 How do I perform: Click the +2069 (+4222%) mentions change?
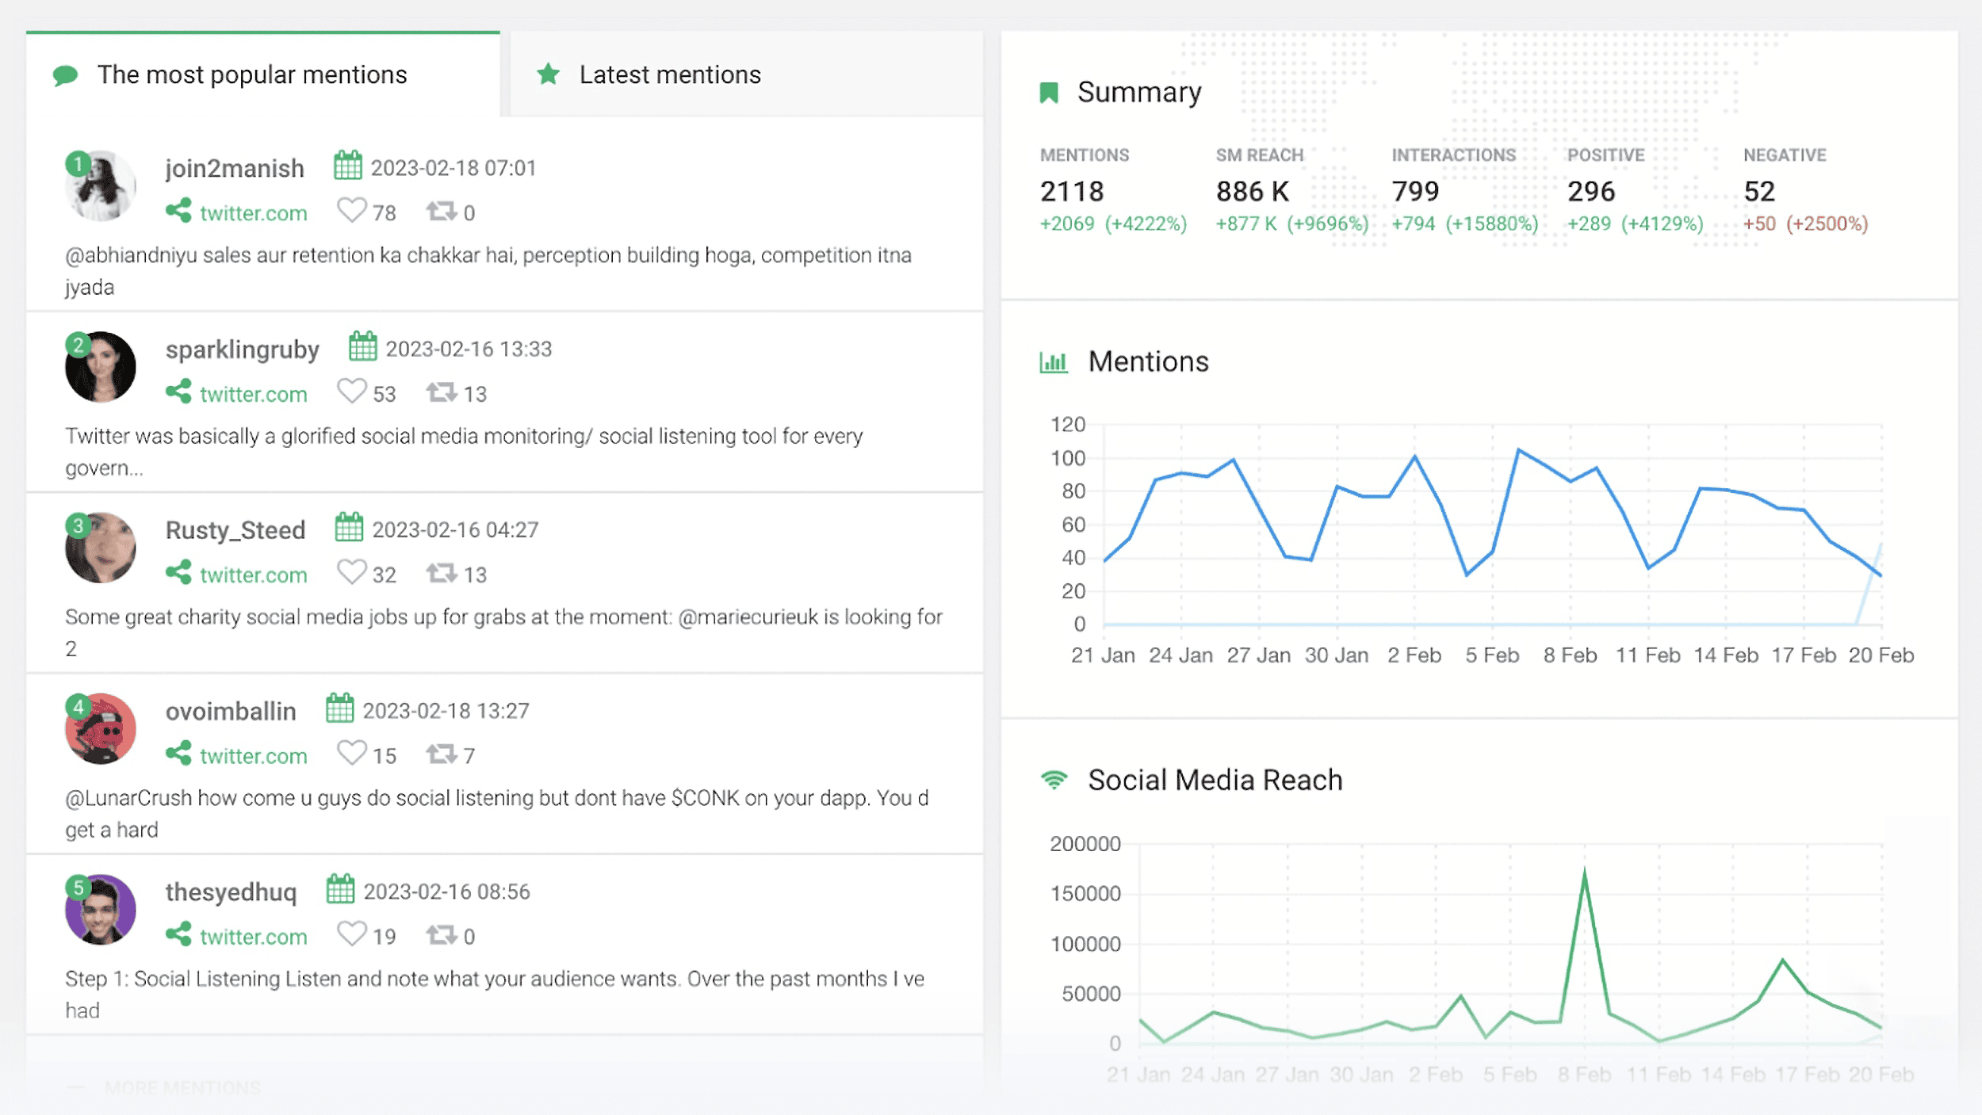1113,224
